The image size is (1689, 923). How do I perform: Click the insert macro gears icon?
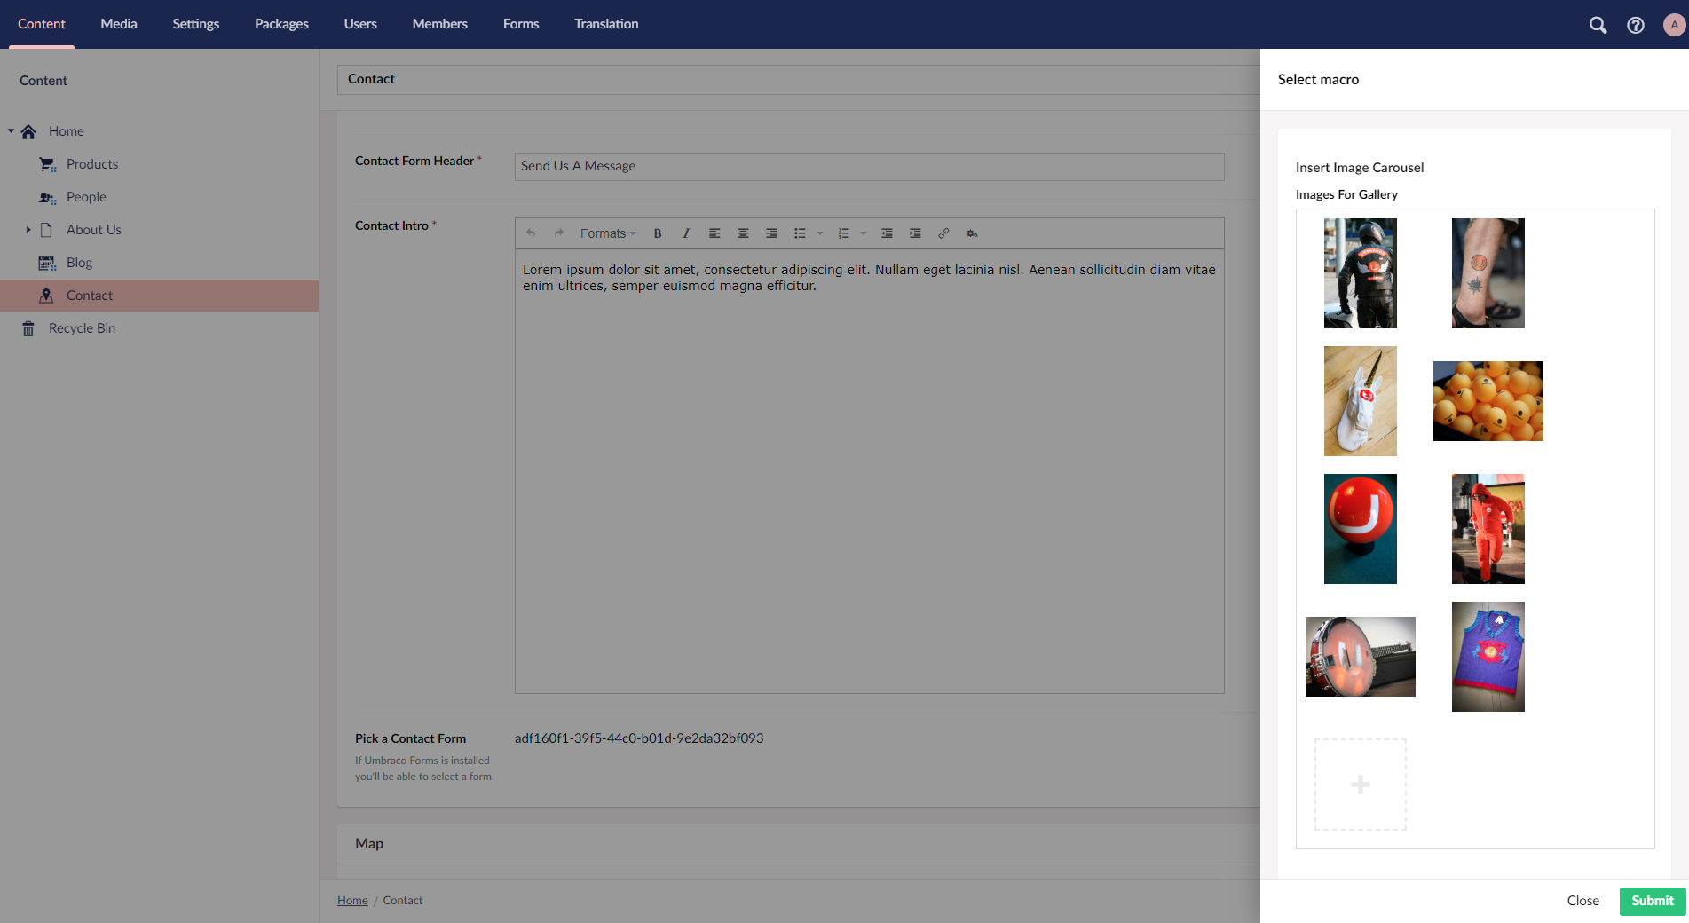coord(972,233)
